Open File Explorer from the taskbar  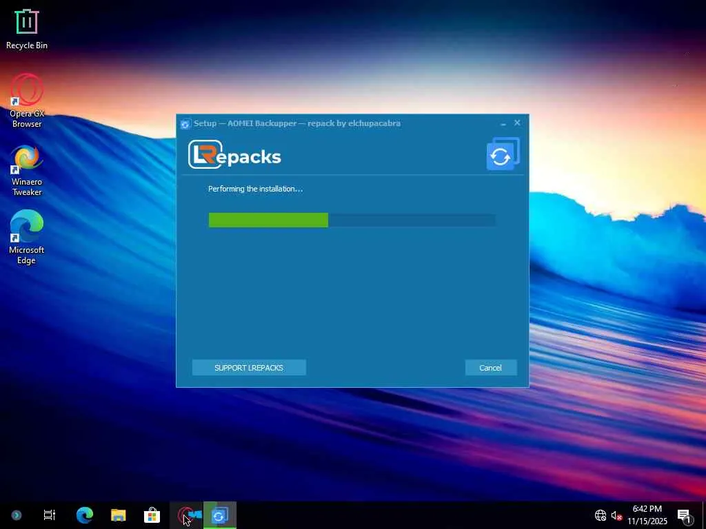pos(119,515)
